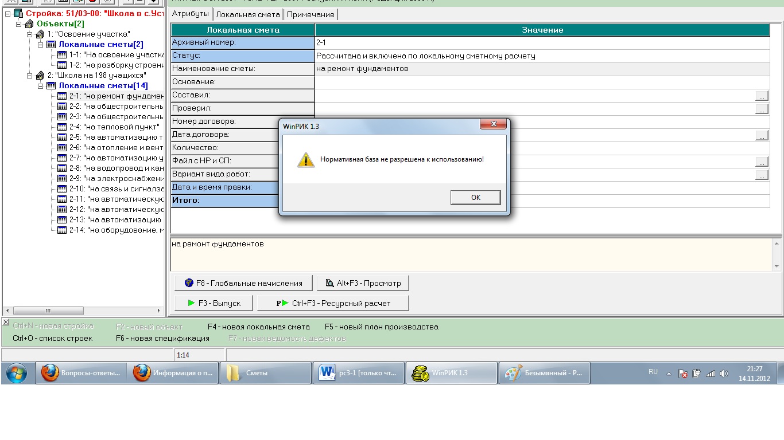Viewport: 784px width, 440px height.
Task: Switch to Word document рс3-1
Action: [x=359, y=373]
